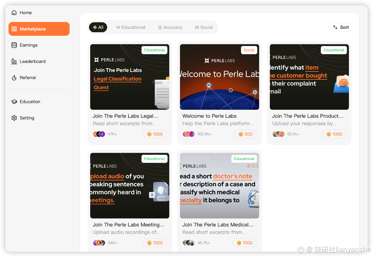Click title 'Join The Perle Labs Product...'
The width and height of the screenshot is (373, 257).
click(308, 116)
